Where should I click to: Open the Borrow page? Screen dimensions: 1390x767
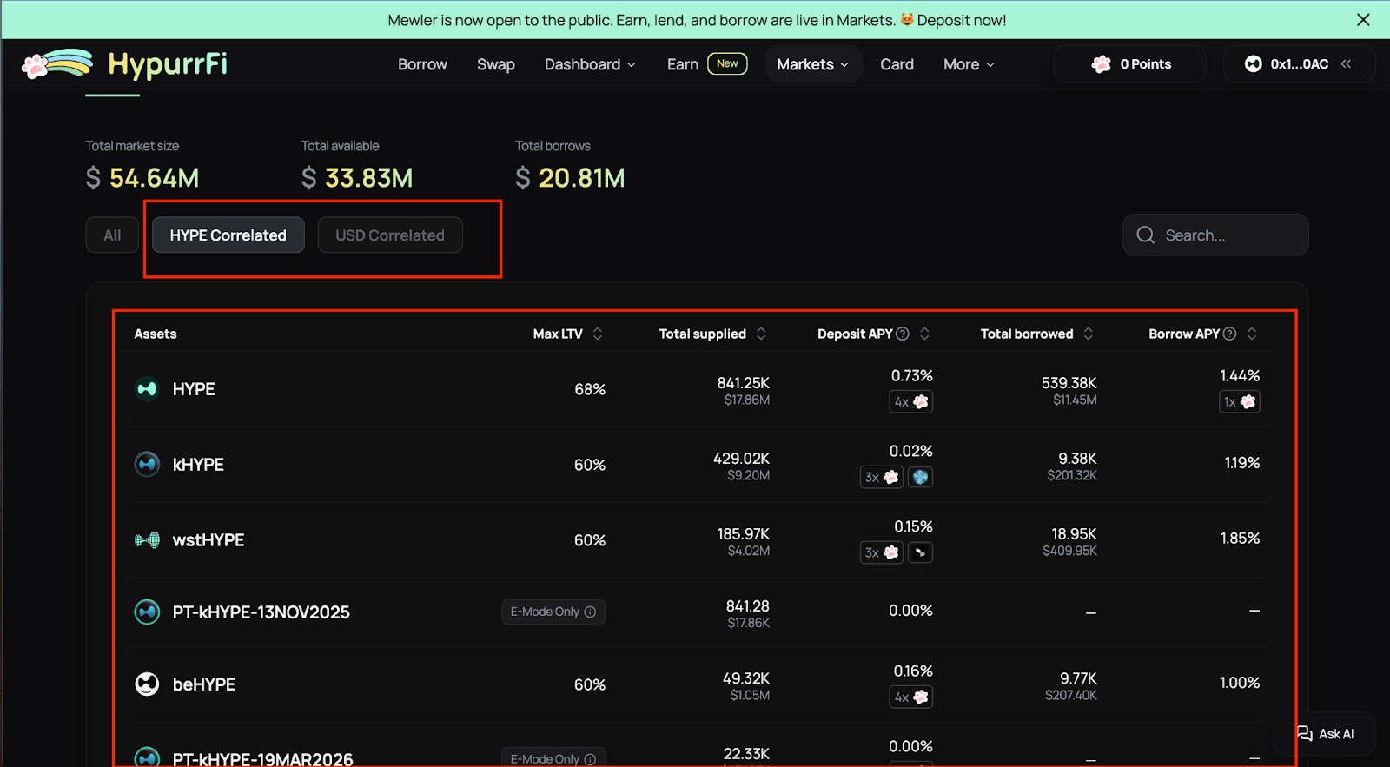pyautogui.click(x=422, y=64)
